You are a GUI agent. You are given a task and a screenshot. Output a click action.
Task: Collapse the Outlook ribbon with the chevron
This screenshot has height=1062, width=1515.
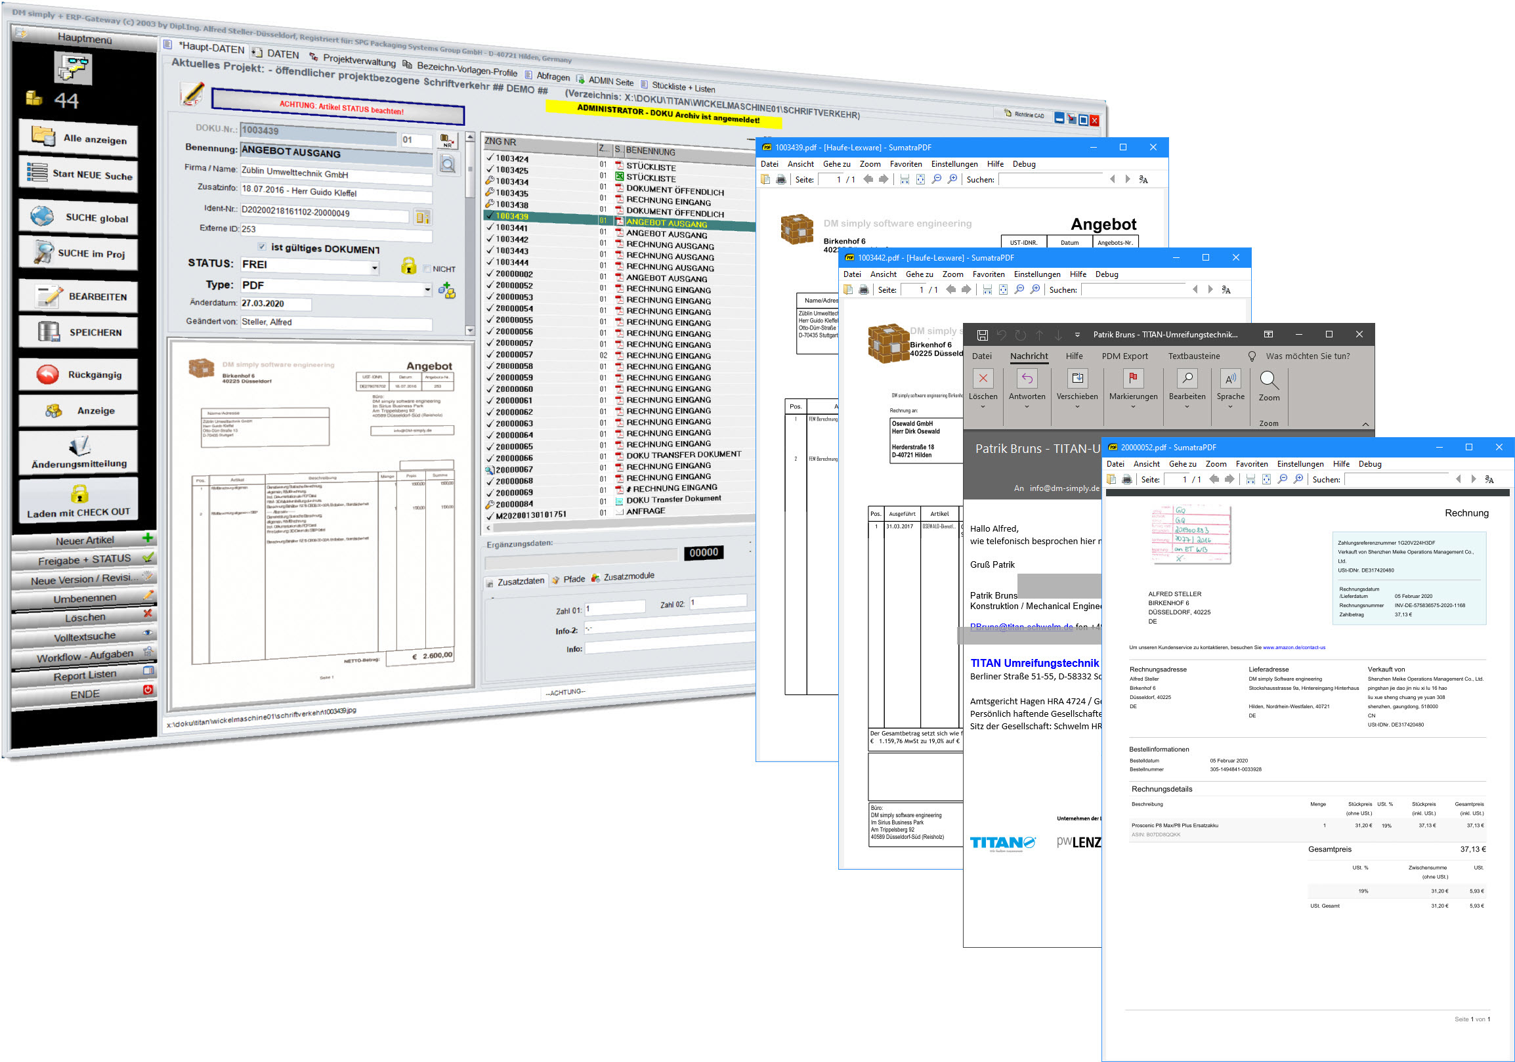(x=1365, y=424)
